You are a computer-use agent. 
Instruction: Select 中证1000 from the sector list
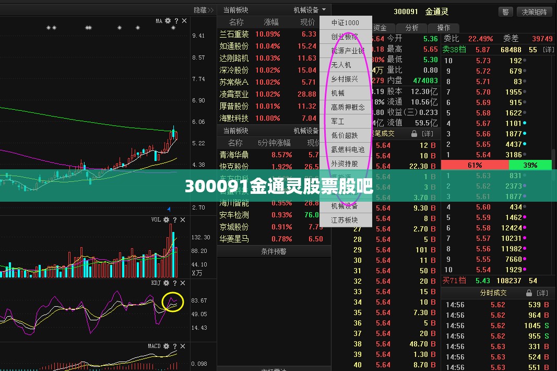345,23
